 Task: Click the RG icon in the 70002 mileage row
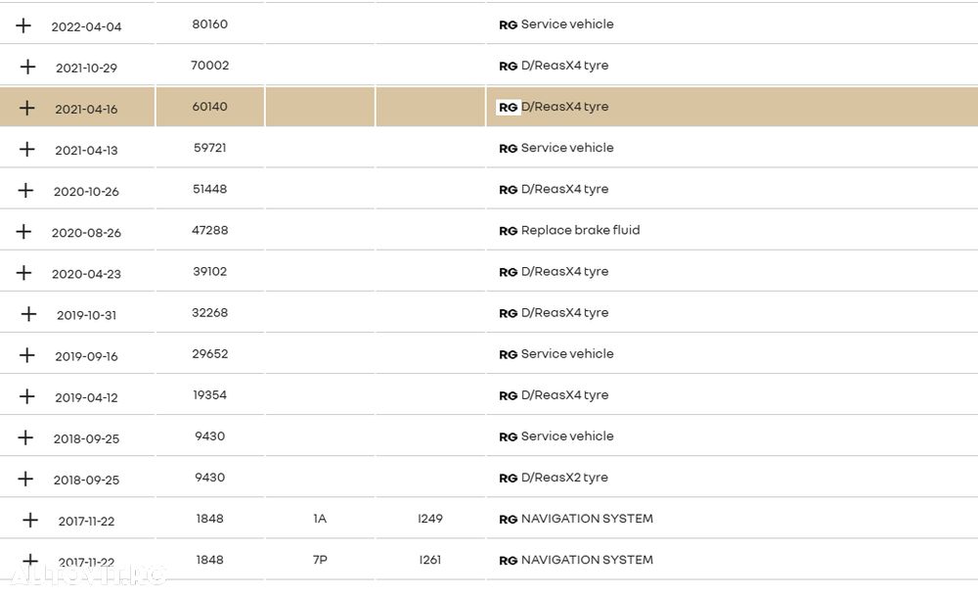508,67
